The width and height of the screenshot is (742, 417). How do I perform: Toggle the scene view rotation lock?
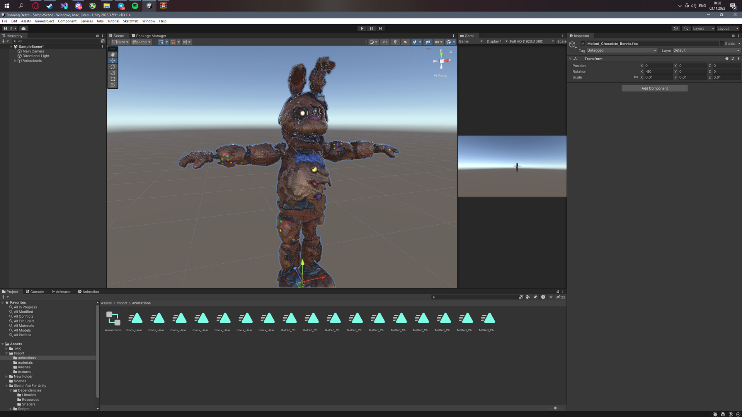click(451, 52)
